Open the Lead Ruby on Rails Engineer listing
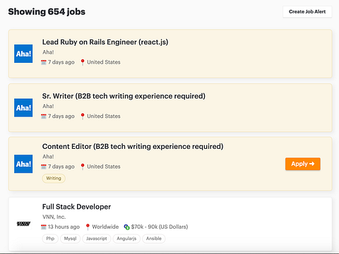The height and width of the screenshot is (254, 339). 105,42
